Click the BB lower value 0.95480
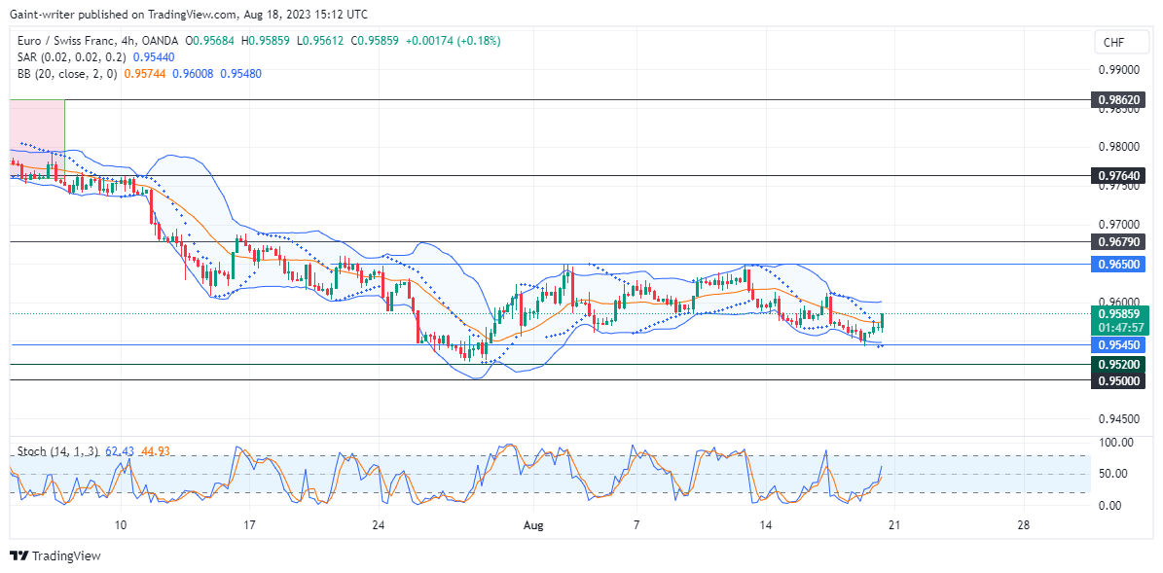Viewport: 1163px width, 573px height. 240,73
